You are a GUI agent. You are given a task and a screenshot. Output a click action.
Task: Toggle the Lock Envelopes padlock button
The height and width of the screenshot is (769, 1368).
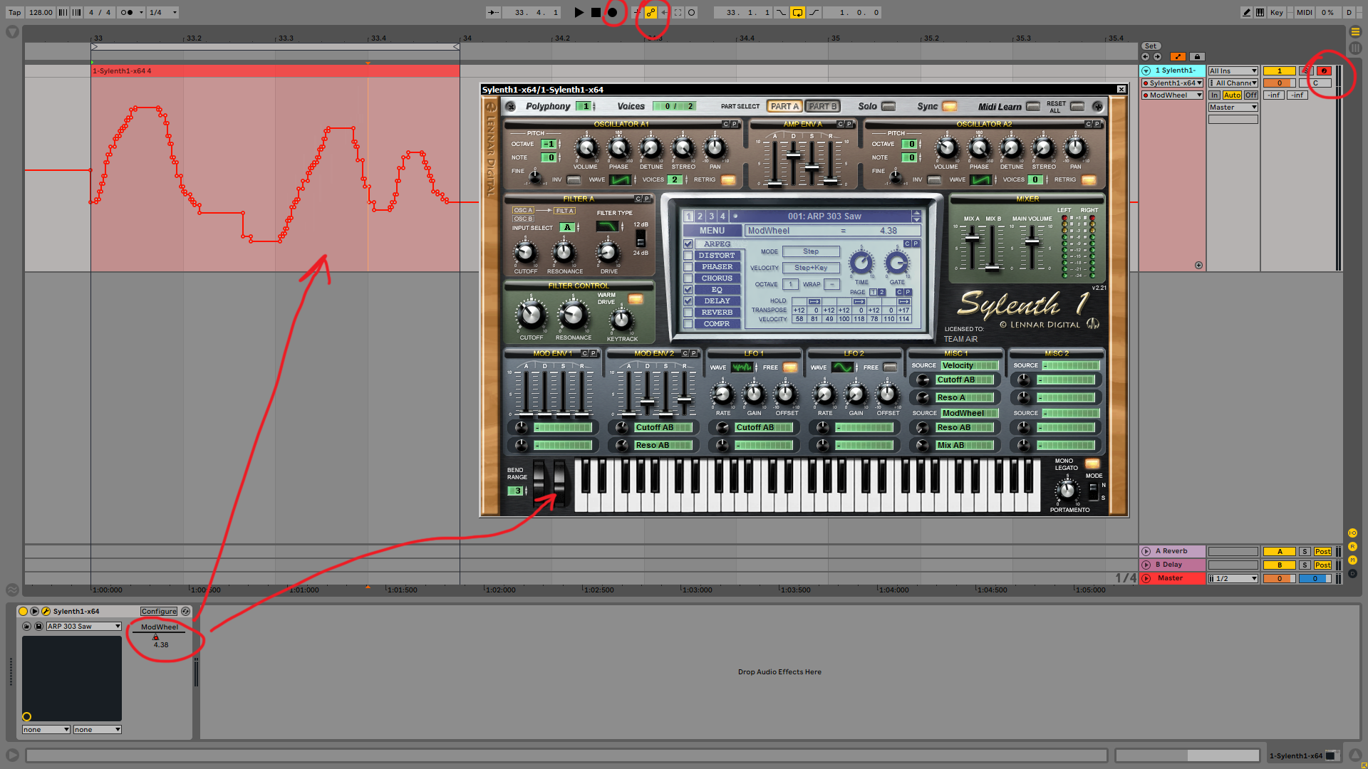(x=1197, y=57)
